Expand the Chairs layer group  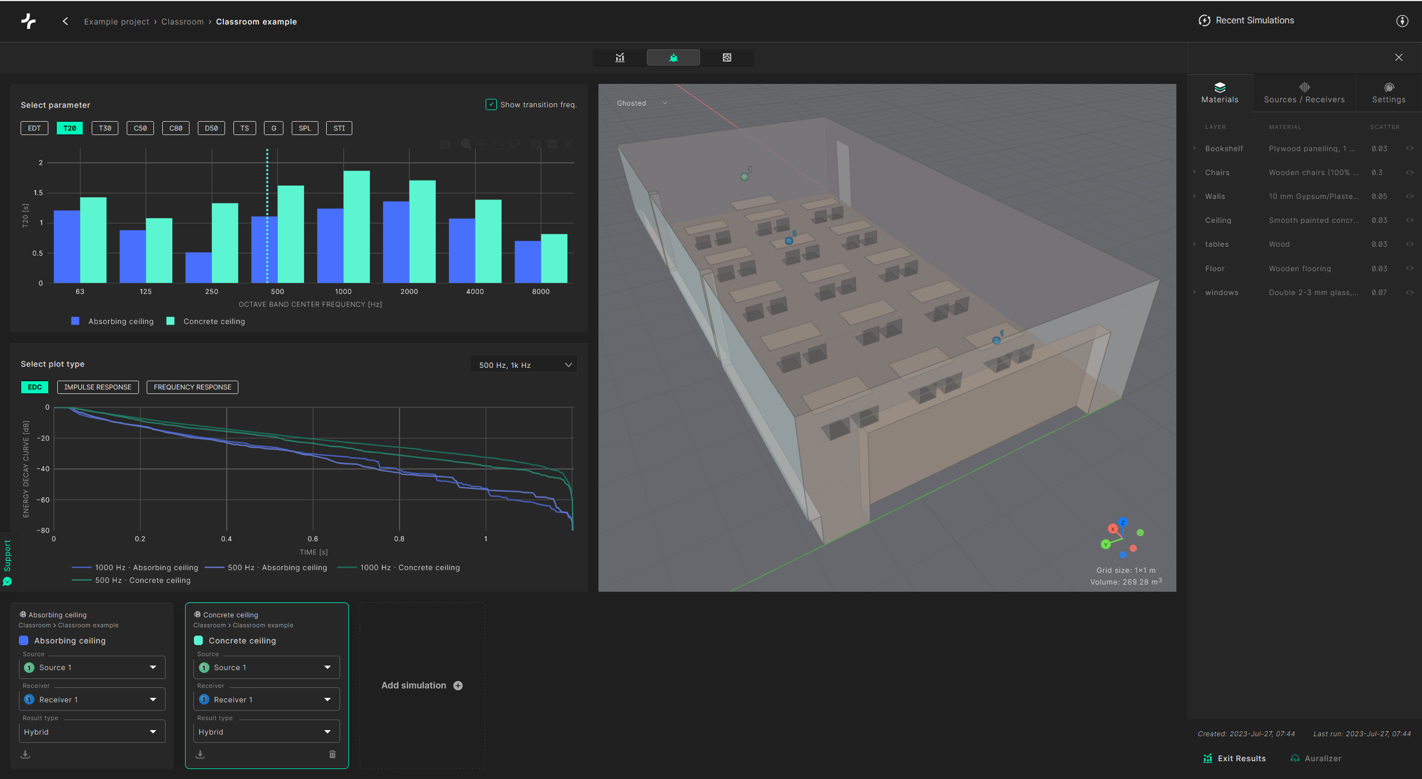(x=1194, y=172)
